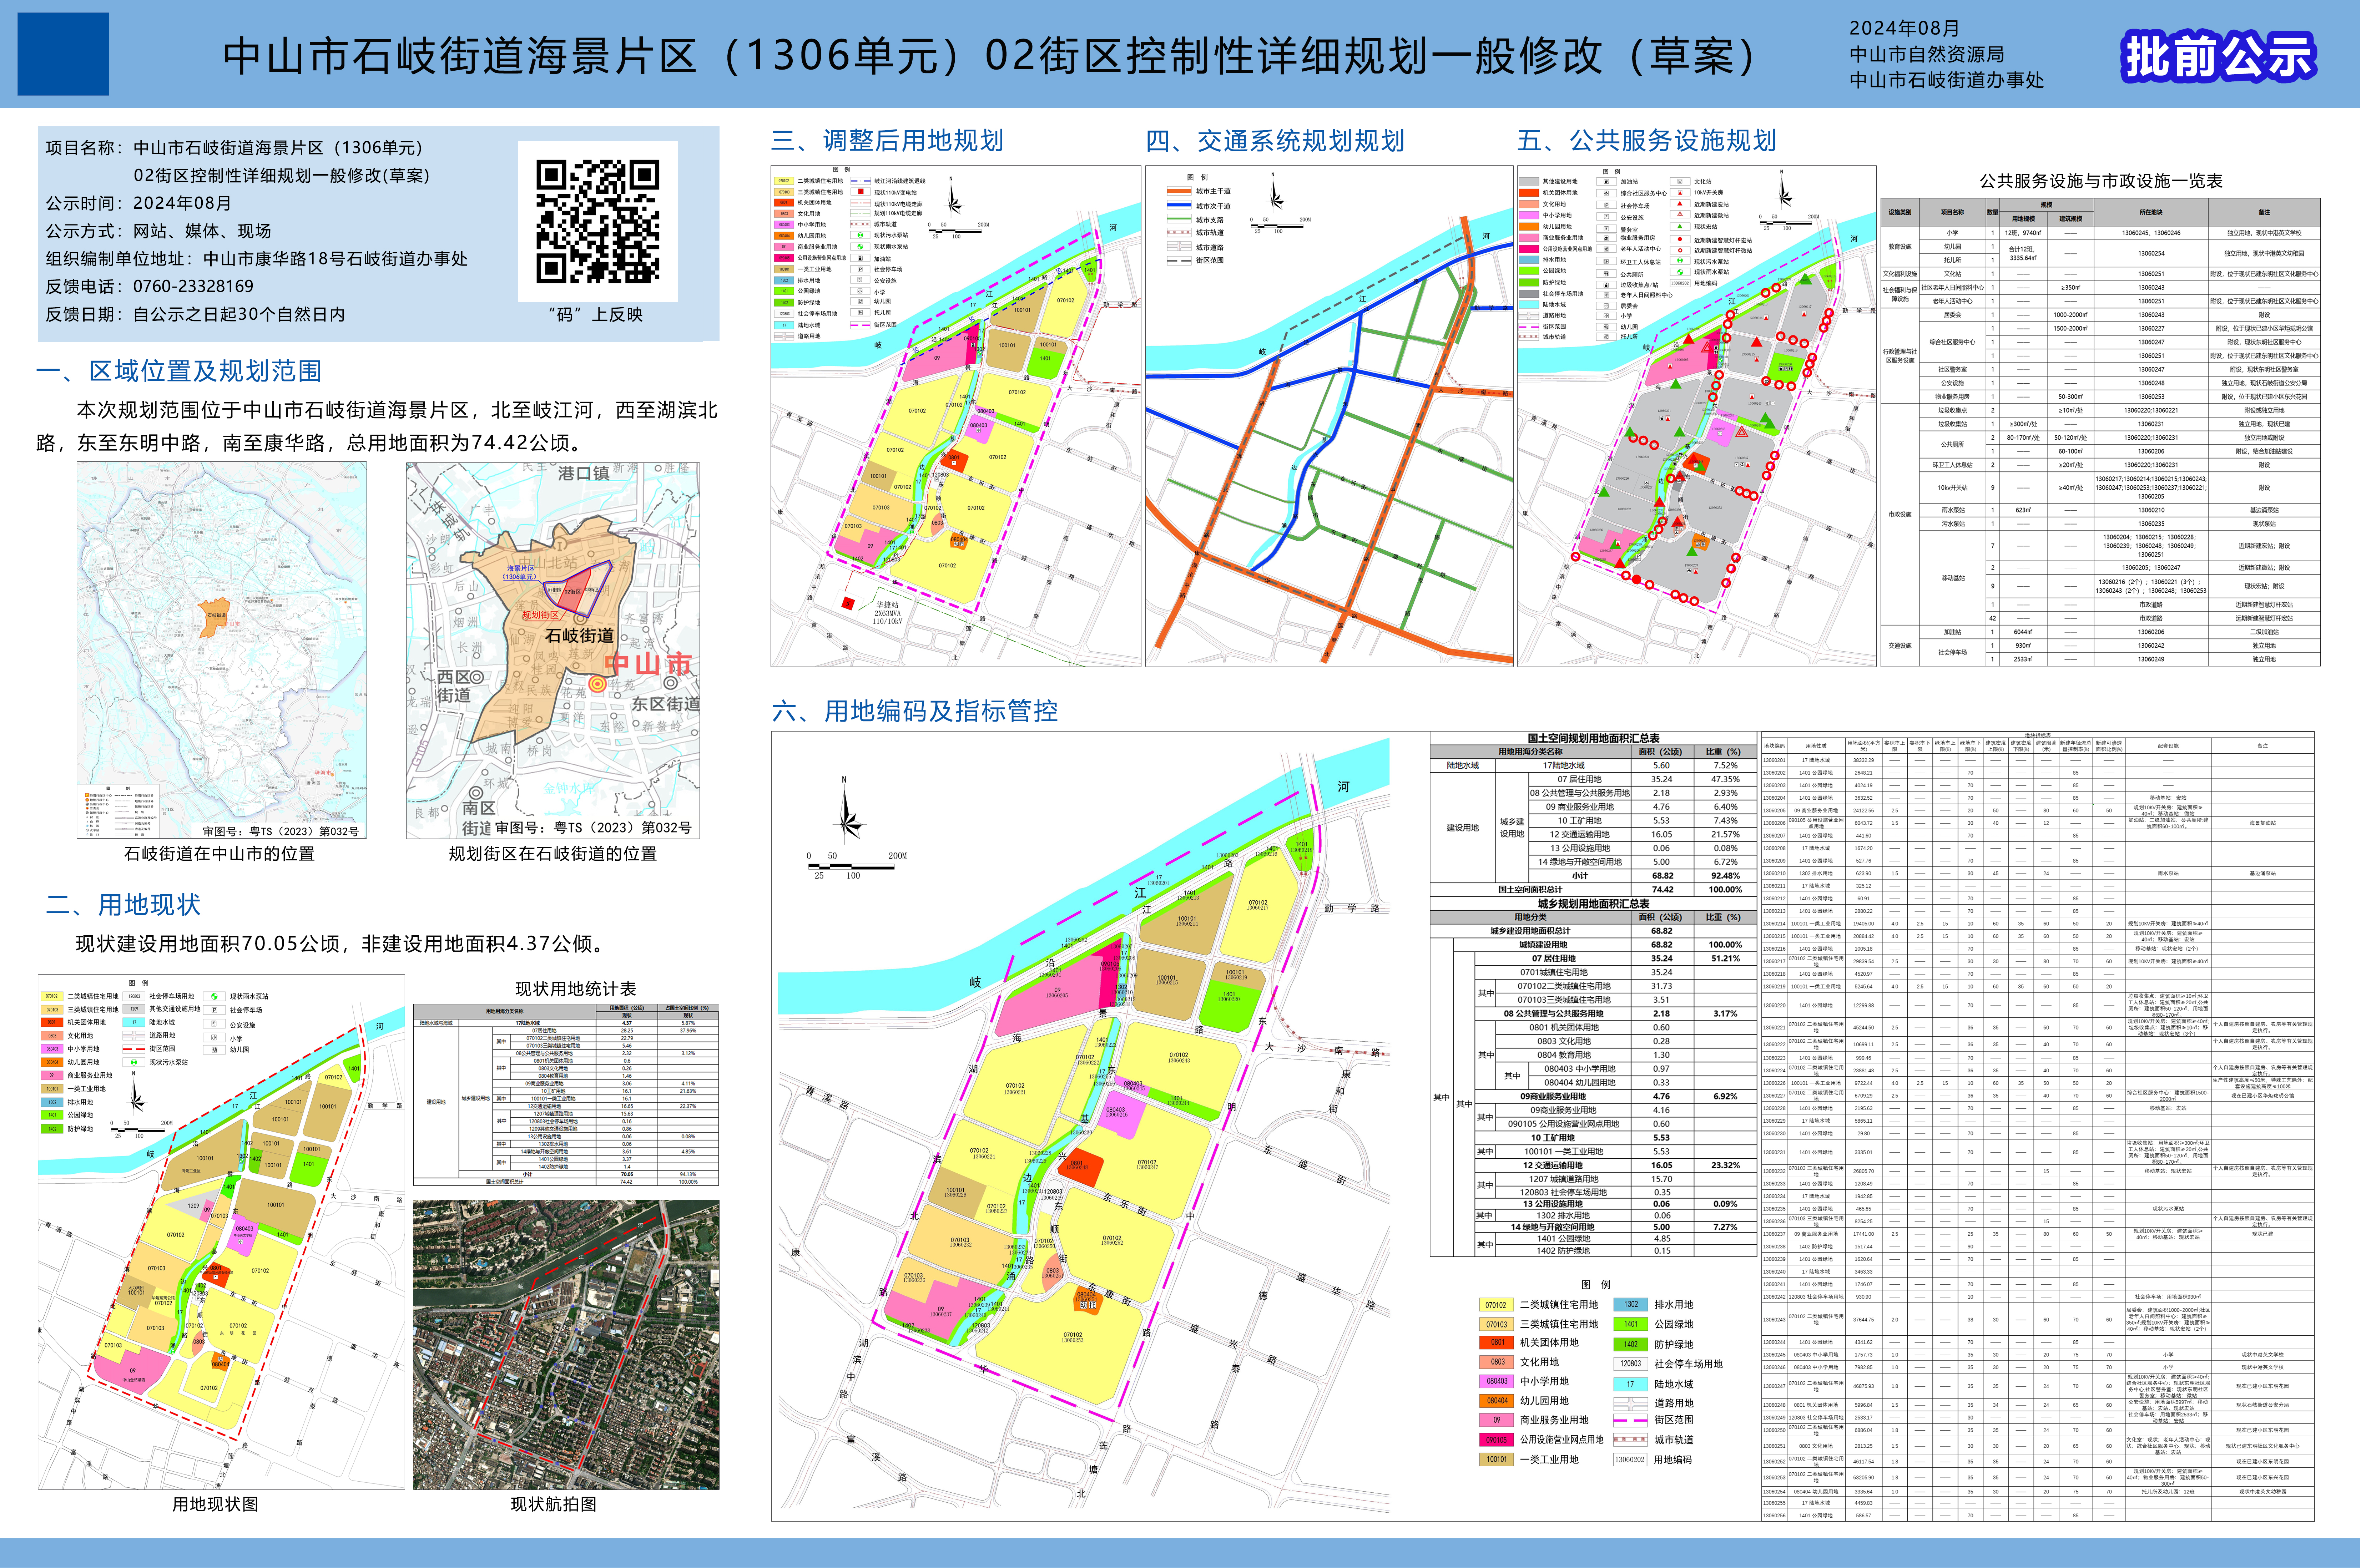Click heading 六、用地编码及指标管控
This screenshot has height=1568, width=2361.
pyautogui.click(x=915, y=711)
